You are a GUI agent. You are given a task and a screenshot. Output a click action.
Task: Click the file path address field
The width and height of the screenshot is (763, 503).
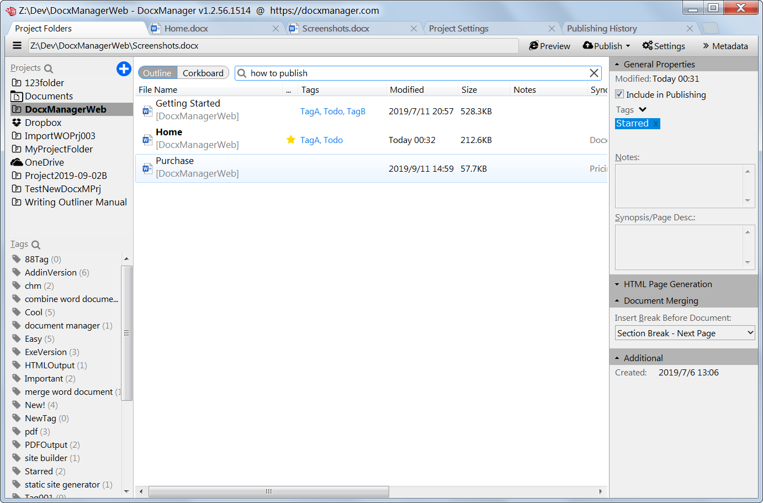(273, 46)
